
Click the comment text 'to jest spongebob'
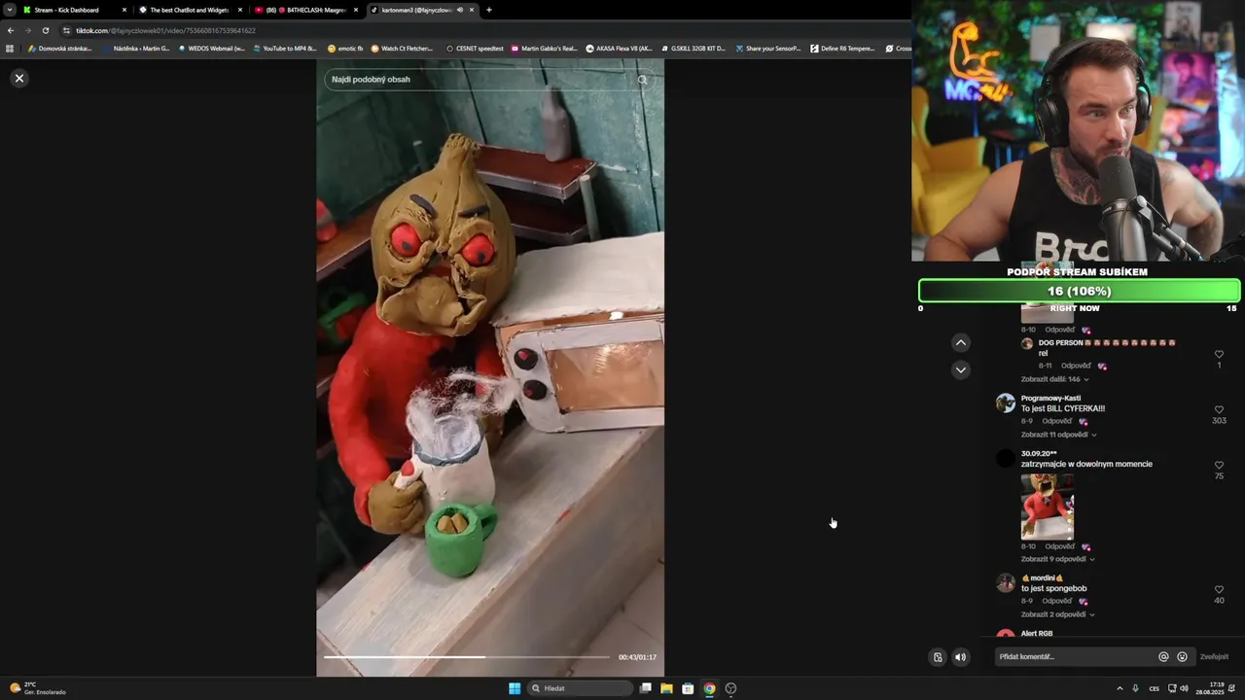pyautogui.click(x=1053, y=588)
